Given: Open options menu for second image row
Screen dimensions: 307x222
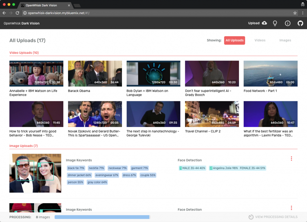Looking at the screenshot, I should pyautogui.click(x=291, y=208).
